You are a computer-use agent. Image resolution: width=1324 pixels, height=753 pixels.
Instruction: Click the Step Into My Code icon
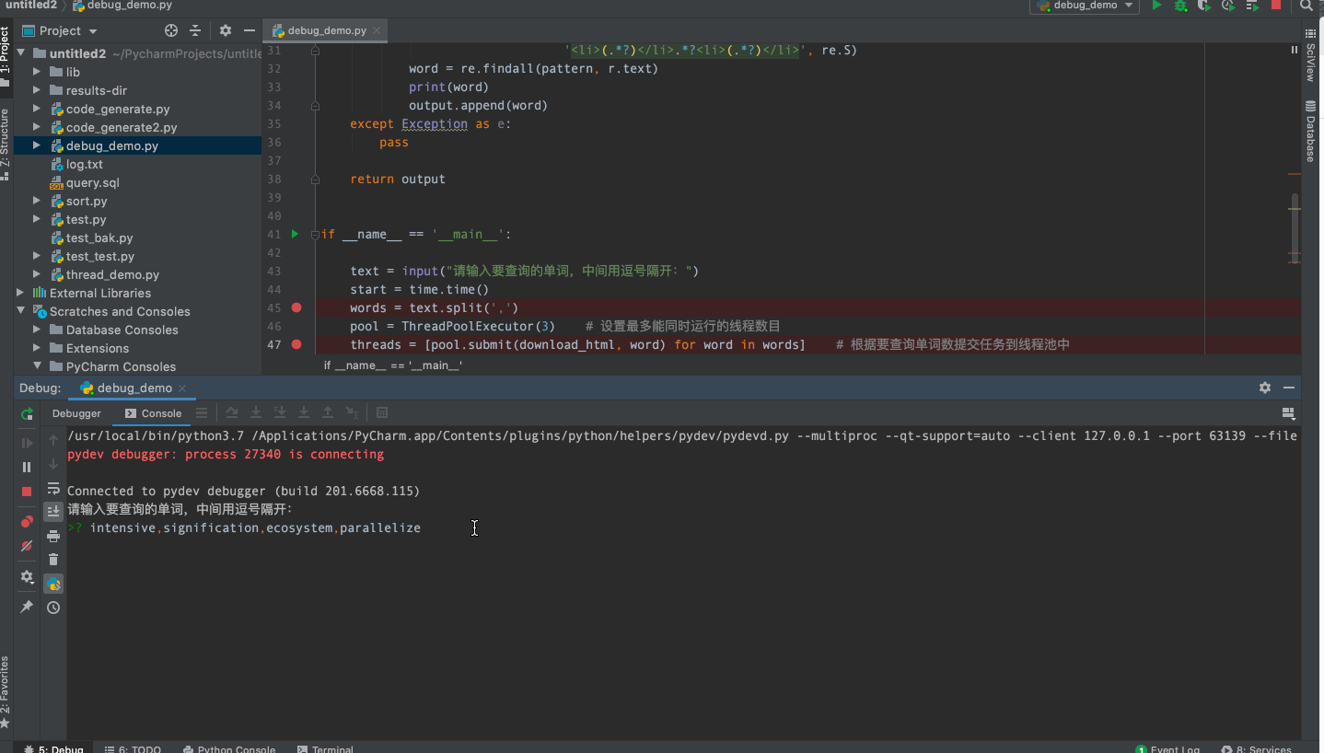(x=280, y=413)
